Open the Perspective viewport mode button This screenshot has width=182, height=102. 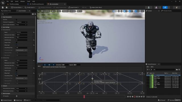[45, 11]
